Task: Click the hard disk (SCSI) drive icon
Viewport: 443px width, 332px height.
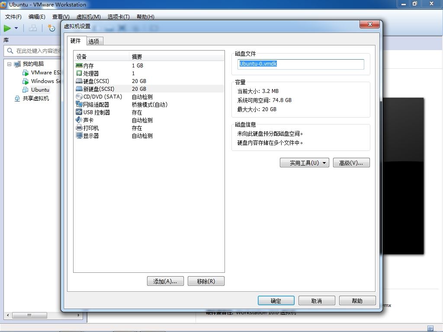Action: pyautogui.click(x=79, y=81)
